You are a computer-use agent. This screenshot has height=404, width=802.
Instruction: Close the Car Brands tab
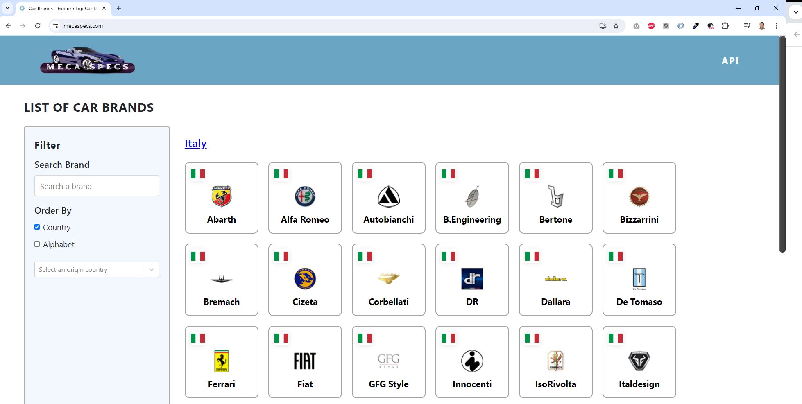[104, 8]
